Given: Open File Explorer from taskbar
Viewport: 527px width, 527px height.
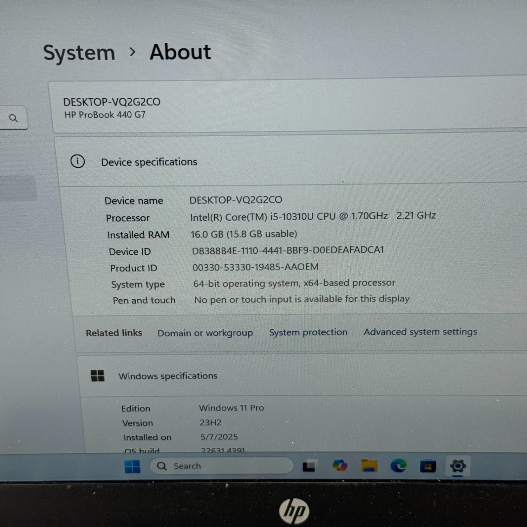Looking at the screenshot, I should [x=369, y=466].
